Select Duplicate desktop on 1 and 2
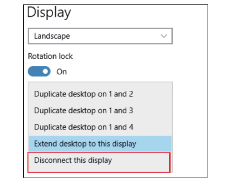 [x=83, y=94]
